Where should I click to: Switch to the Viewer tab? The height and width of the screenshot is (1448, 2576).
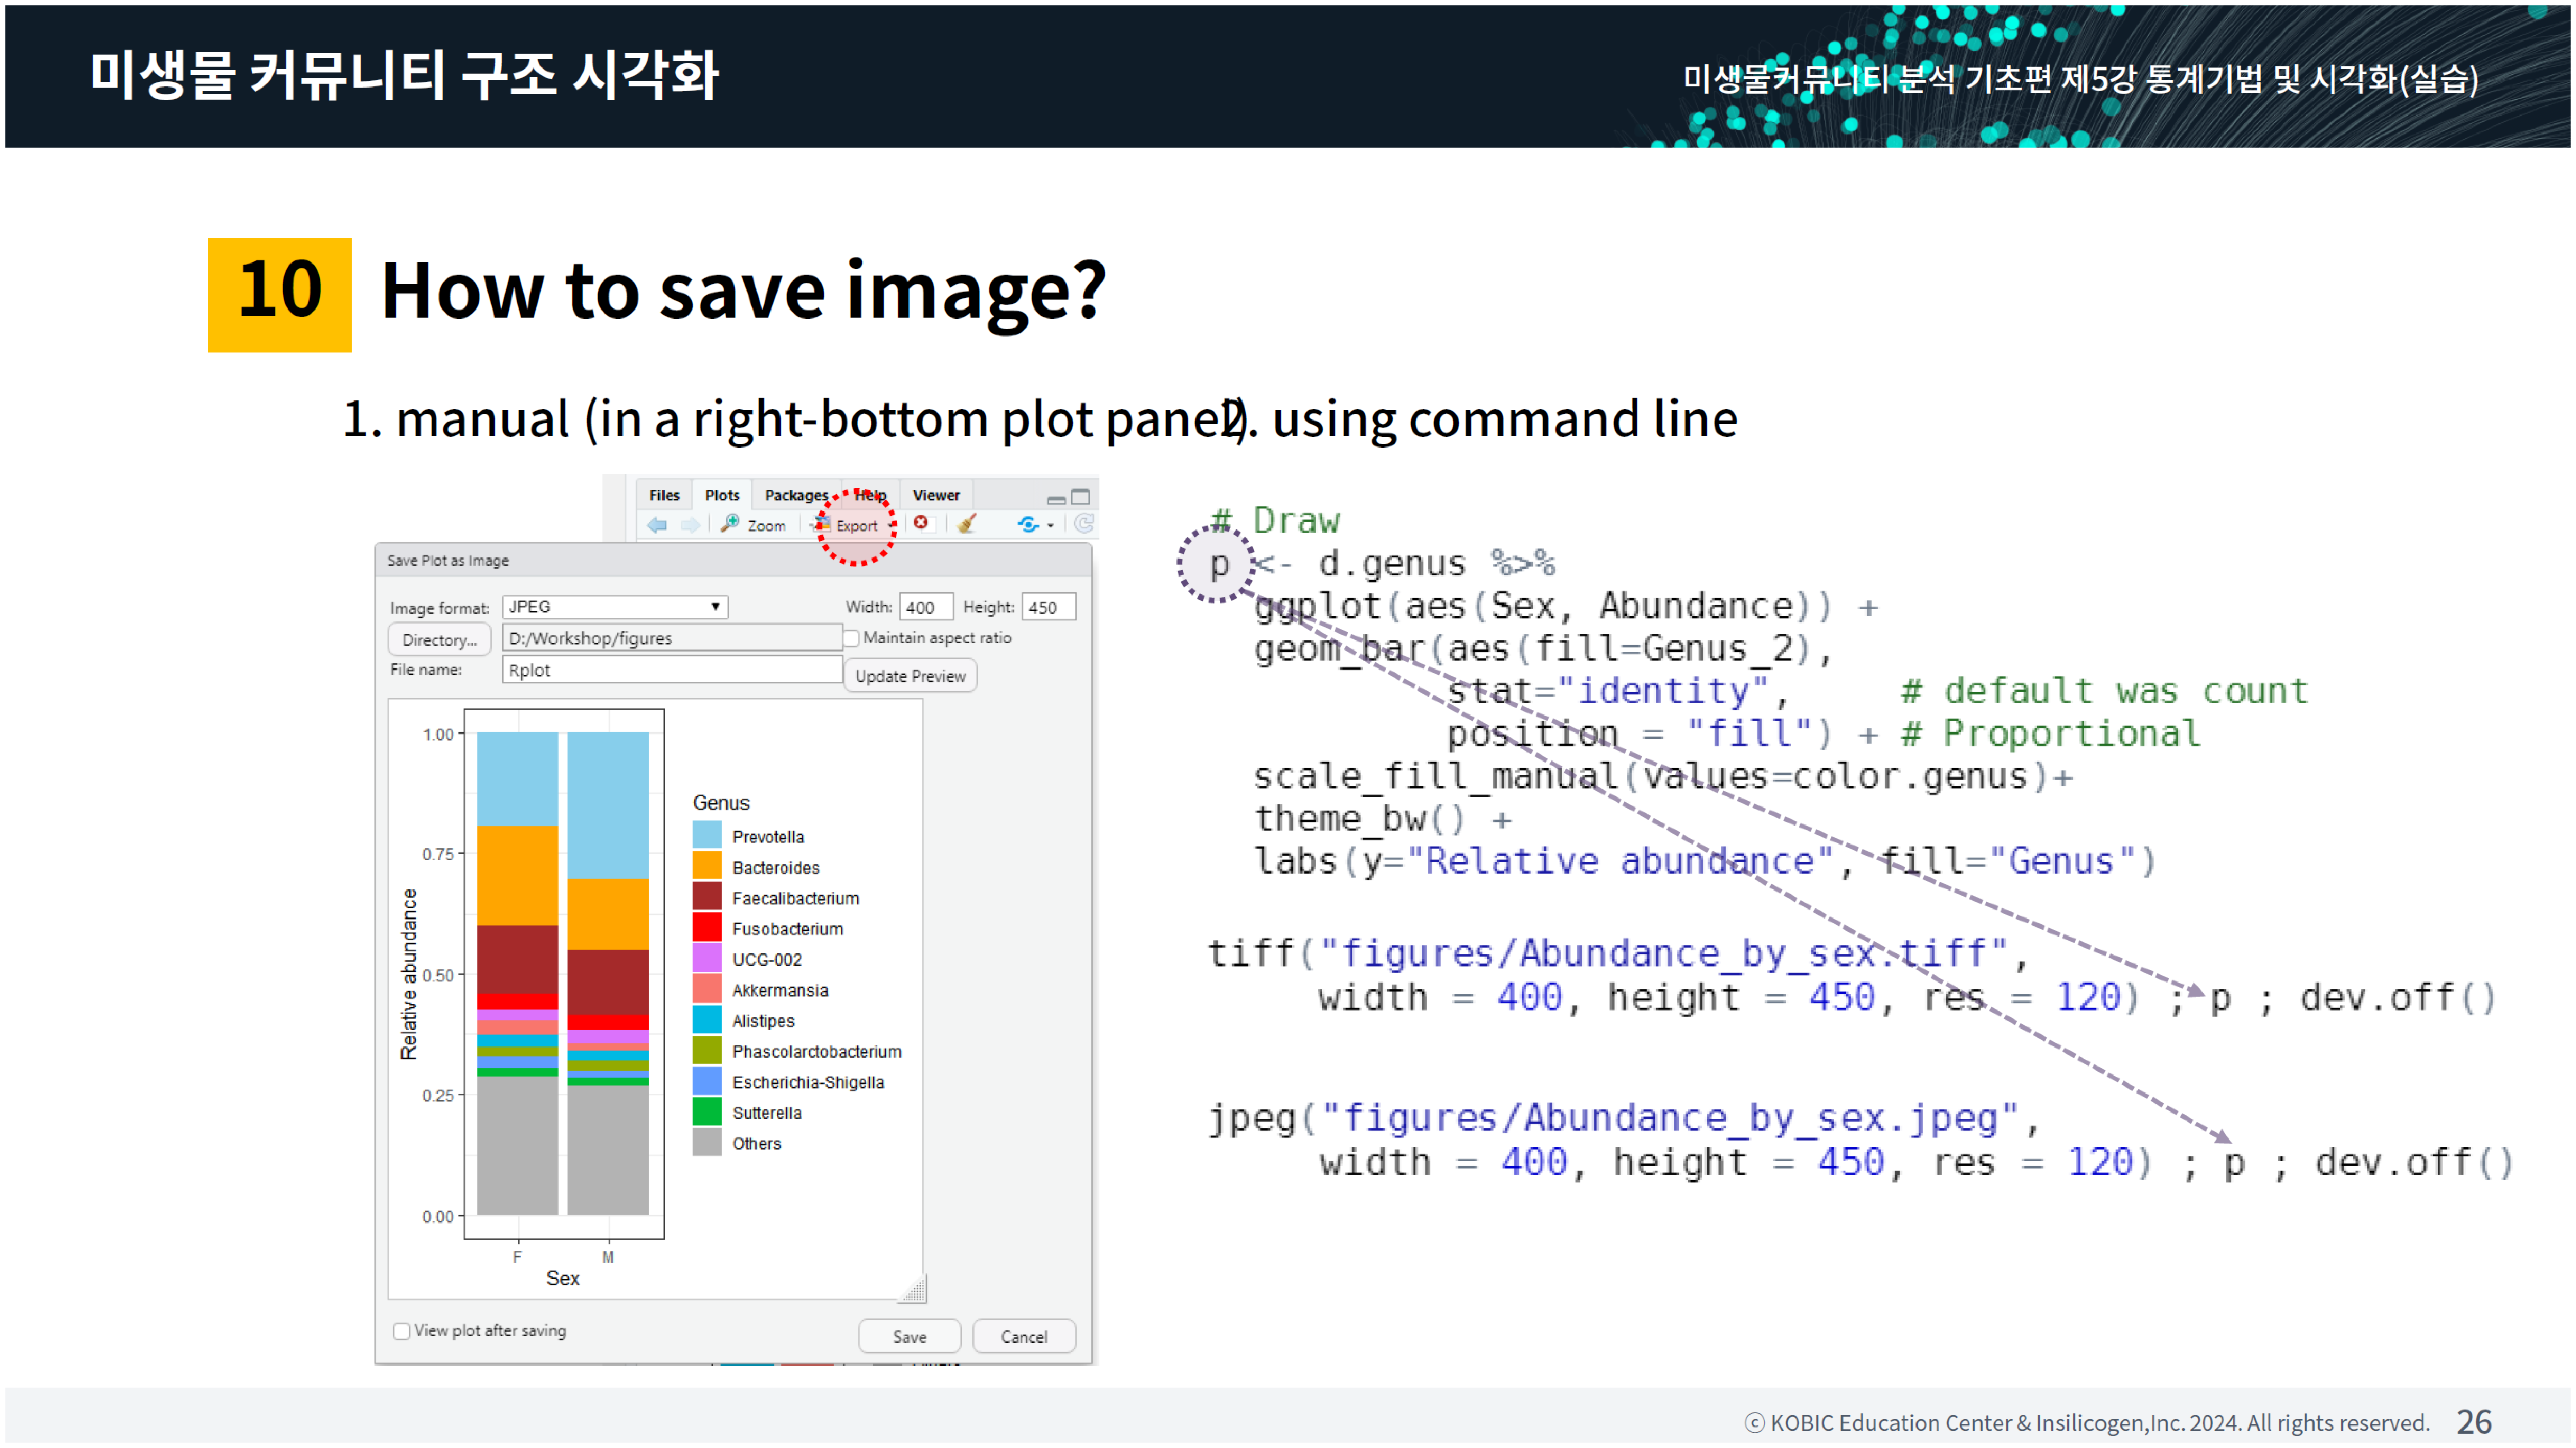pos(936,495)
